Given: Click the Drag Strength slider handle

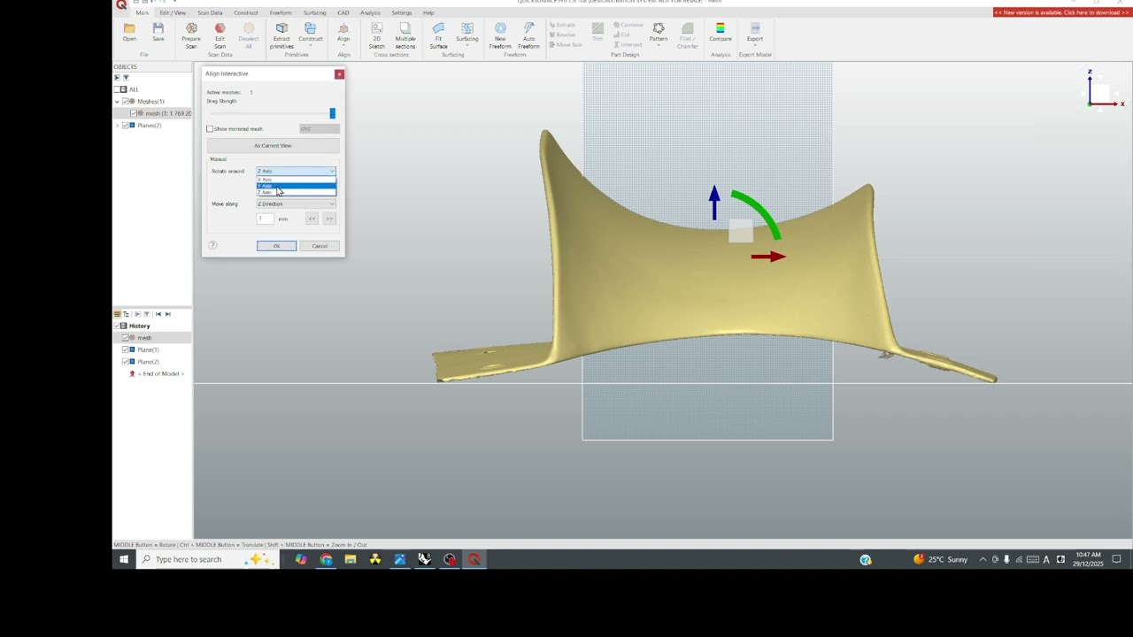Looking at the screenshot, I should tap(333, 113).
